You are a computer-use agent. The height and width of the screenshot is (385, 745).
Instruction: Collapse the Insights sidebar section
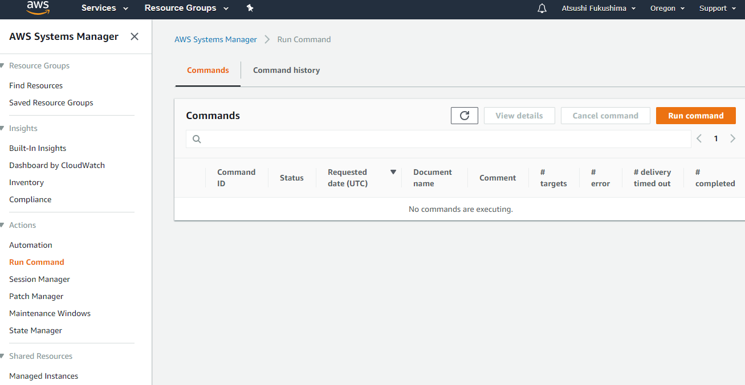coord(2,128)
